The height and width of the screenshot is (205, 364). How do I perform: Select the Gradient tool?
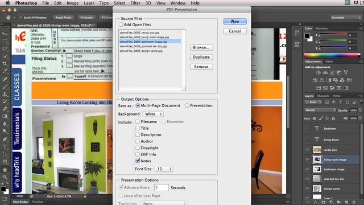point(5,116)
